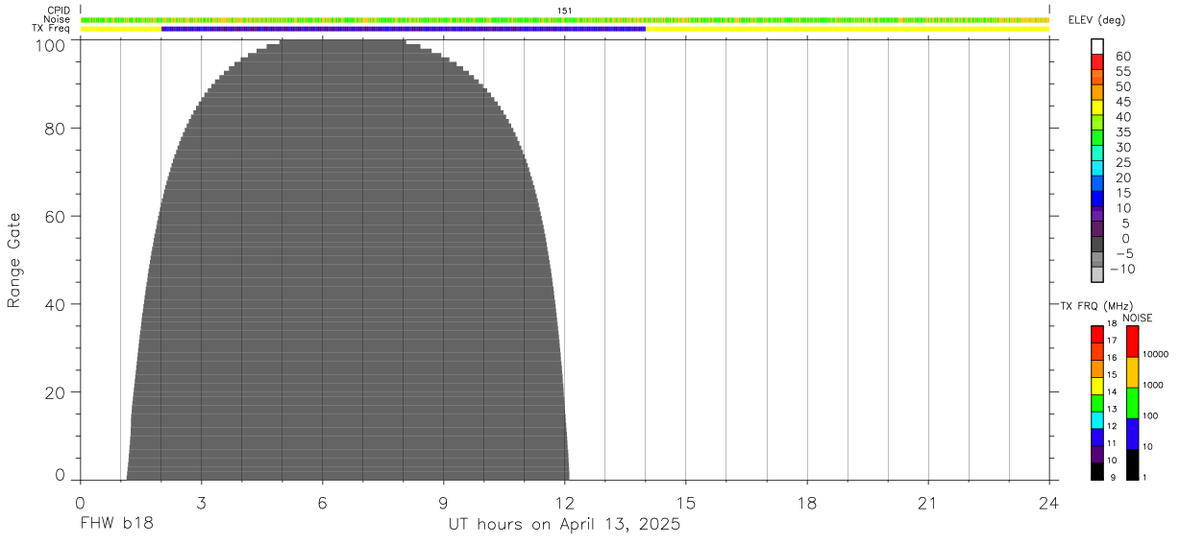This screenshot has height=544, width=1180.
Task: Pick the black NOISE swatch between 1 and 10
Action: pos(1132,464)
